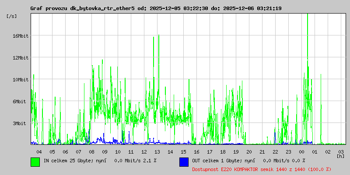
Task: Click the '12Mbit' y-axis label
Action: tap(20, 58)
